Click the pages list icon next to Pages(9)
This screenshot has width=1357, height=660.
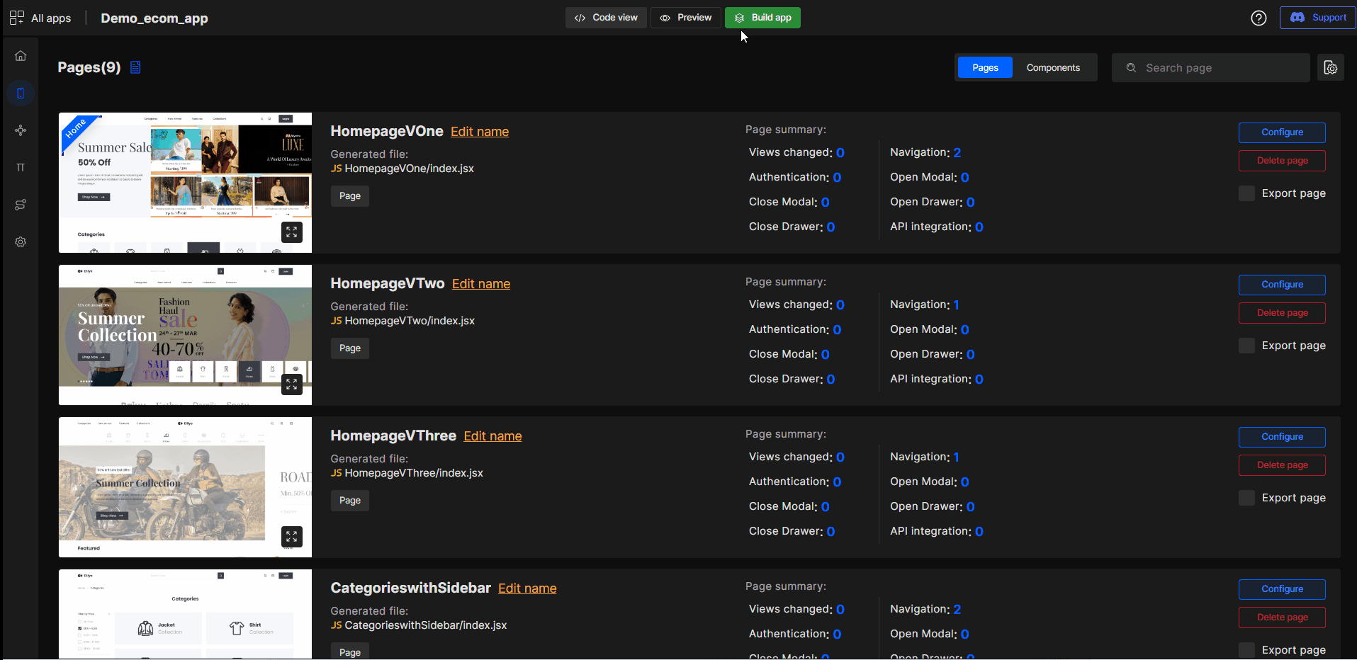click(x=135, y=67)
